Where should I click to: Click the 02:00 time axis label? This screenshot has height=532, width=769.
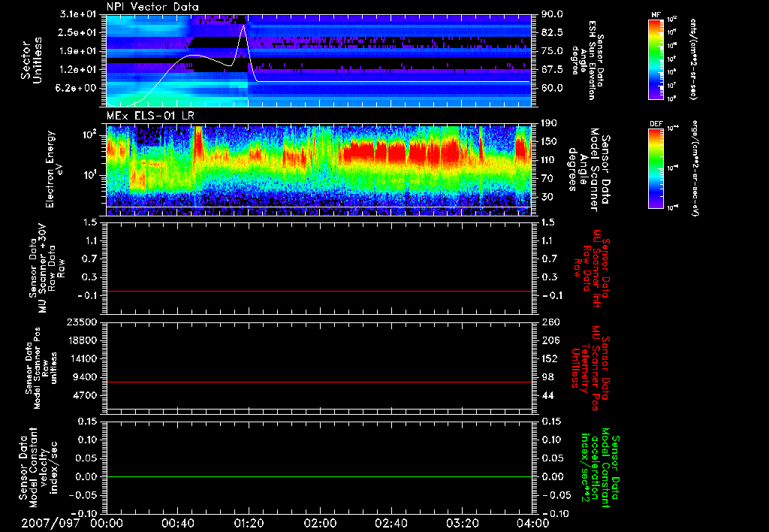tap(320, 523)
